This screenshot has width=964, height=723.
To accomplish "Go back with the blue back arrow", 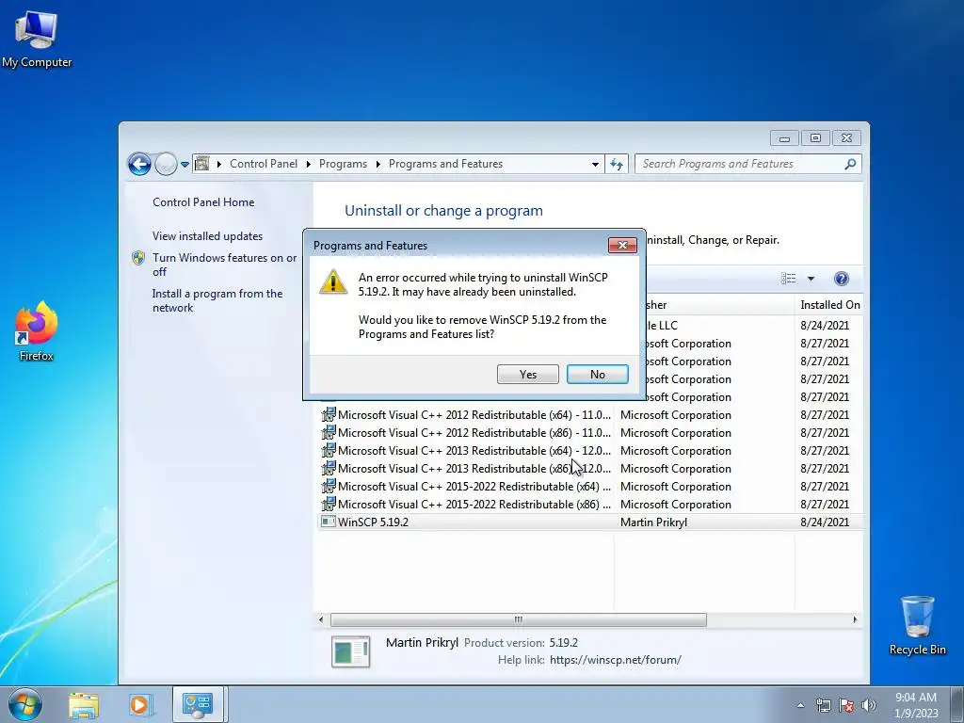I will coord(139,164).
